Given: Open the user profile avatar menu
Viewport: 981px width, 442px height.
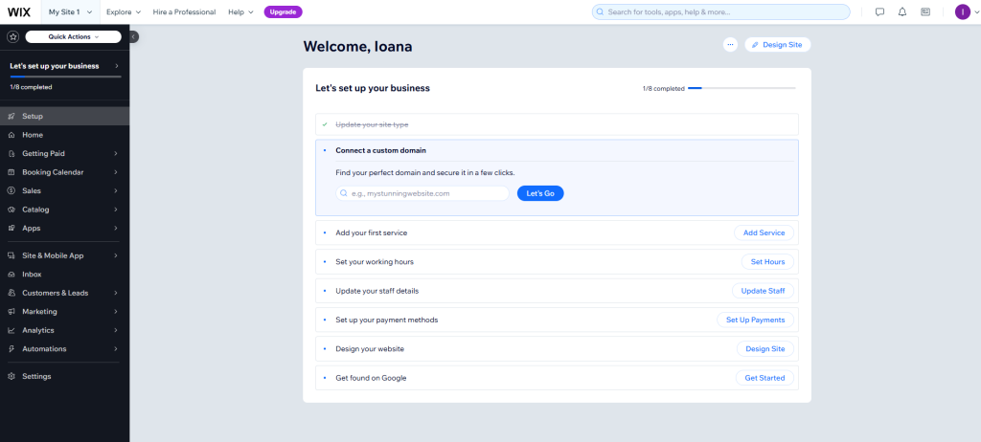Looking at the screenshot, I should (963, 11).
